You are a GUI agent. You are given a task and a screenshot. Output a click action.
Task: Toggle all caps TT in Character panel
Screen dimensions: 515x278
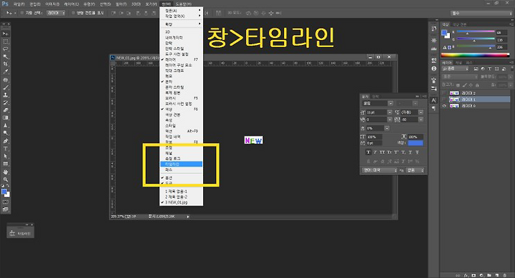(382, 152)
